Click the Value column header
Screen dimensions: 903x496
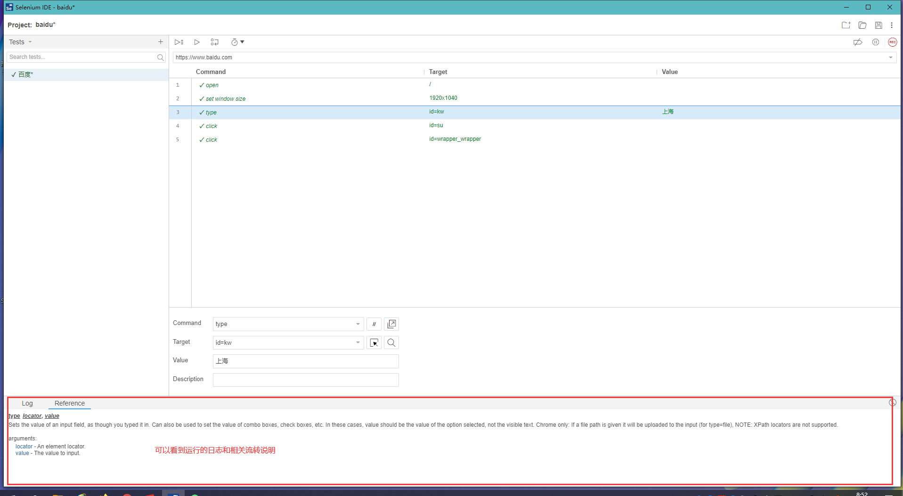[x=670, y=72]
